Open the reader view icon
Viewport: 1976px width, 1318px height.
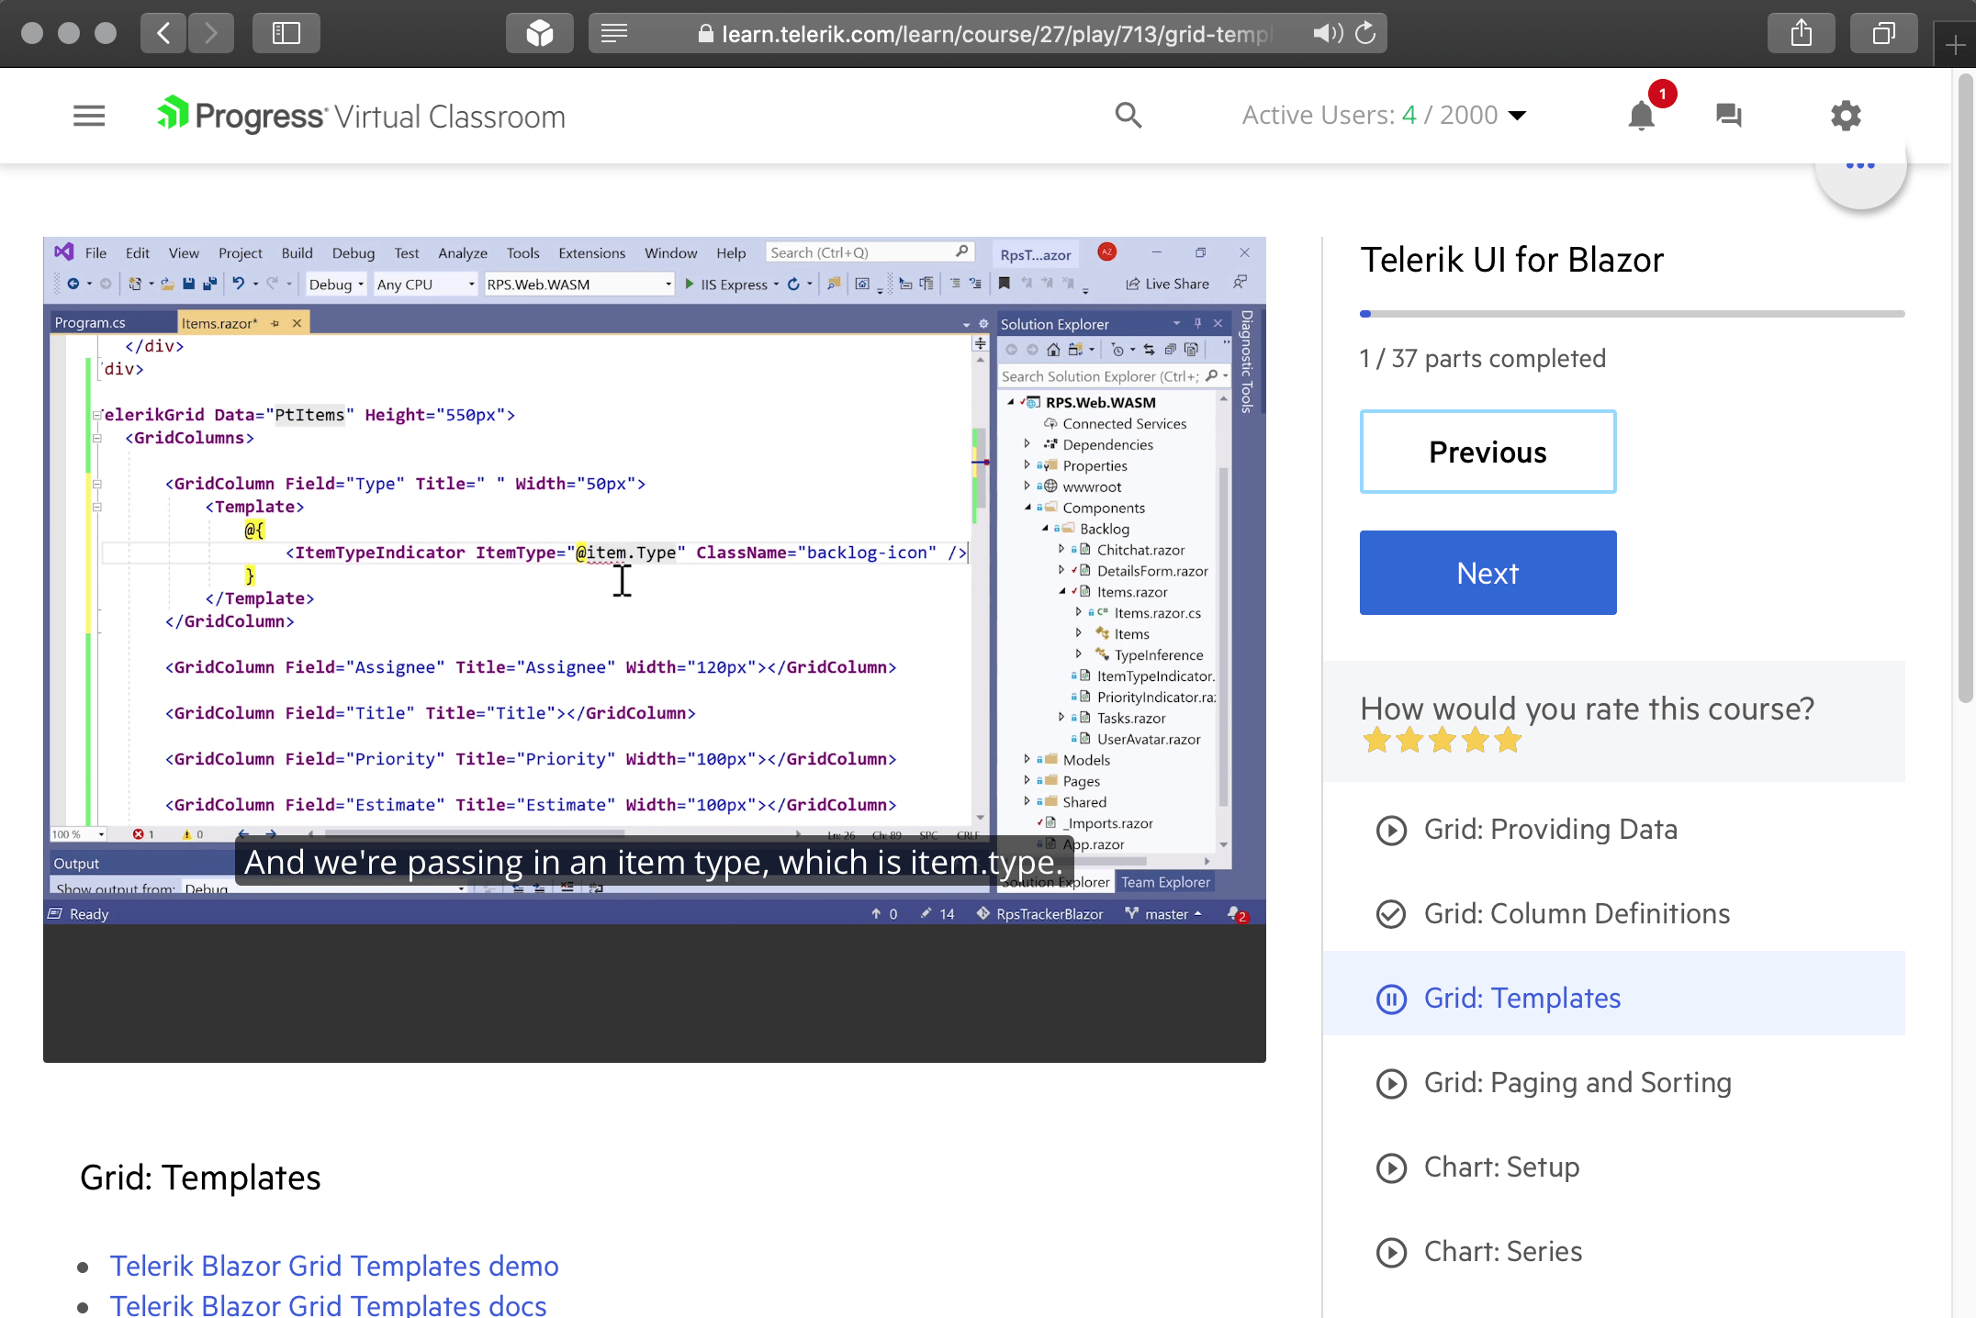[614, 34]
